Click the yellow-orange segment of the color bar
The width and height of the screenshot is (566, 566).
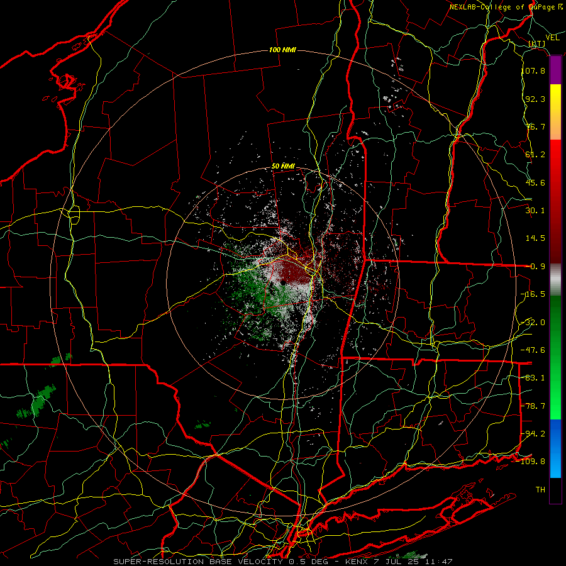(x=555, y=112)
